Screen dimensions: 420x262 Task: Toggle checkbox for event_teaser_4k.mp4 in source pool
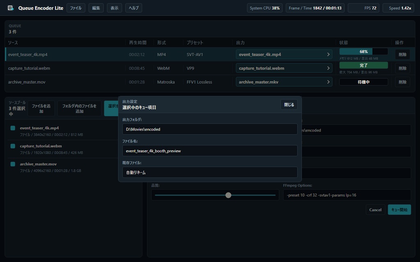[13, 128]
